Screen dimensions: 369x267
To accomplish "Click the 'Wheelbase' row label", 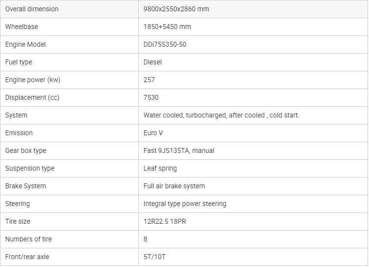I will pos(22,27).
